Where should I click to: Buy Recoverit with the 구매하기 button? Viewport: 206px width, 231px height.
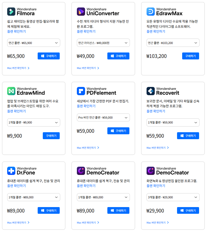click(188, 136)
